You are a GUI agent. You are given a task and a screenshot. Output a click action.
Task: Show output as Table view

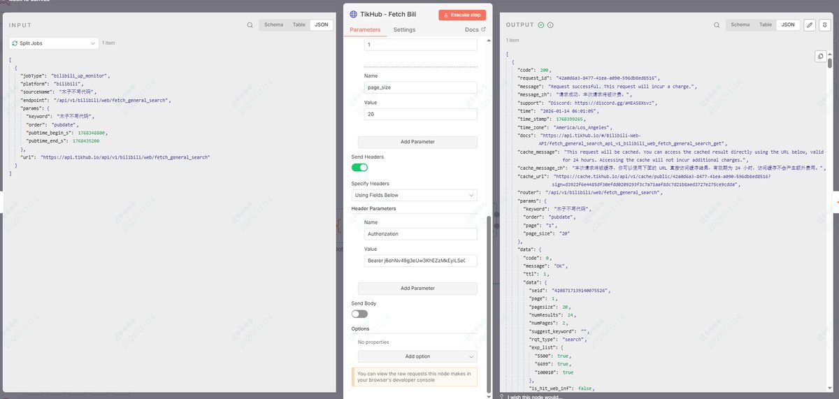766,25
